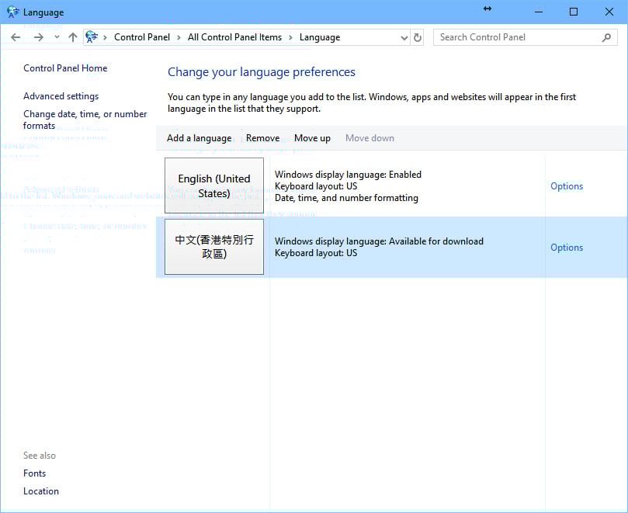Click the Forward navigation arrow
The width and height of the screenshot is (628, 513).
click(39, 37)
